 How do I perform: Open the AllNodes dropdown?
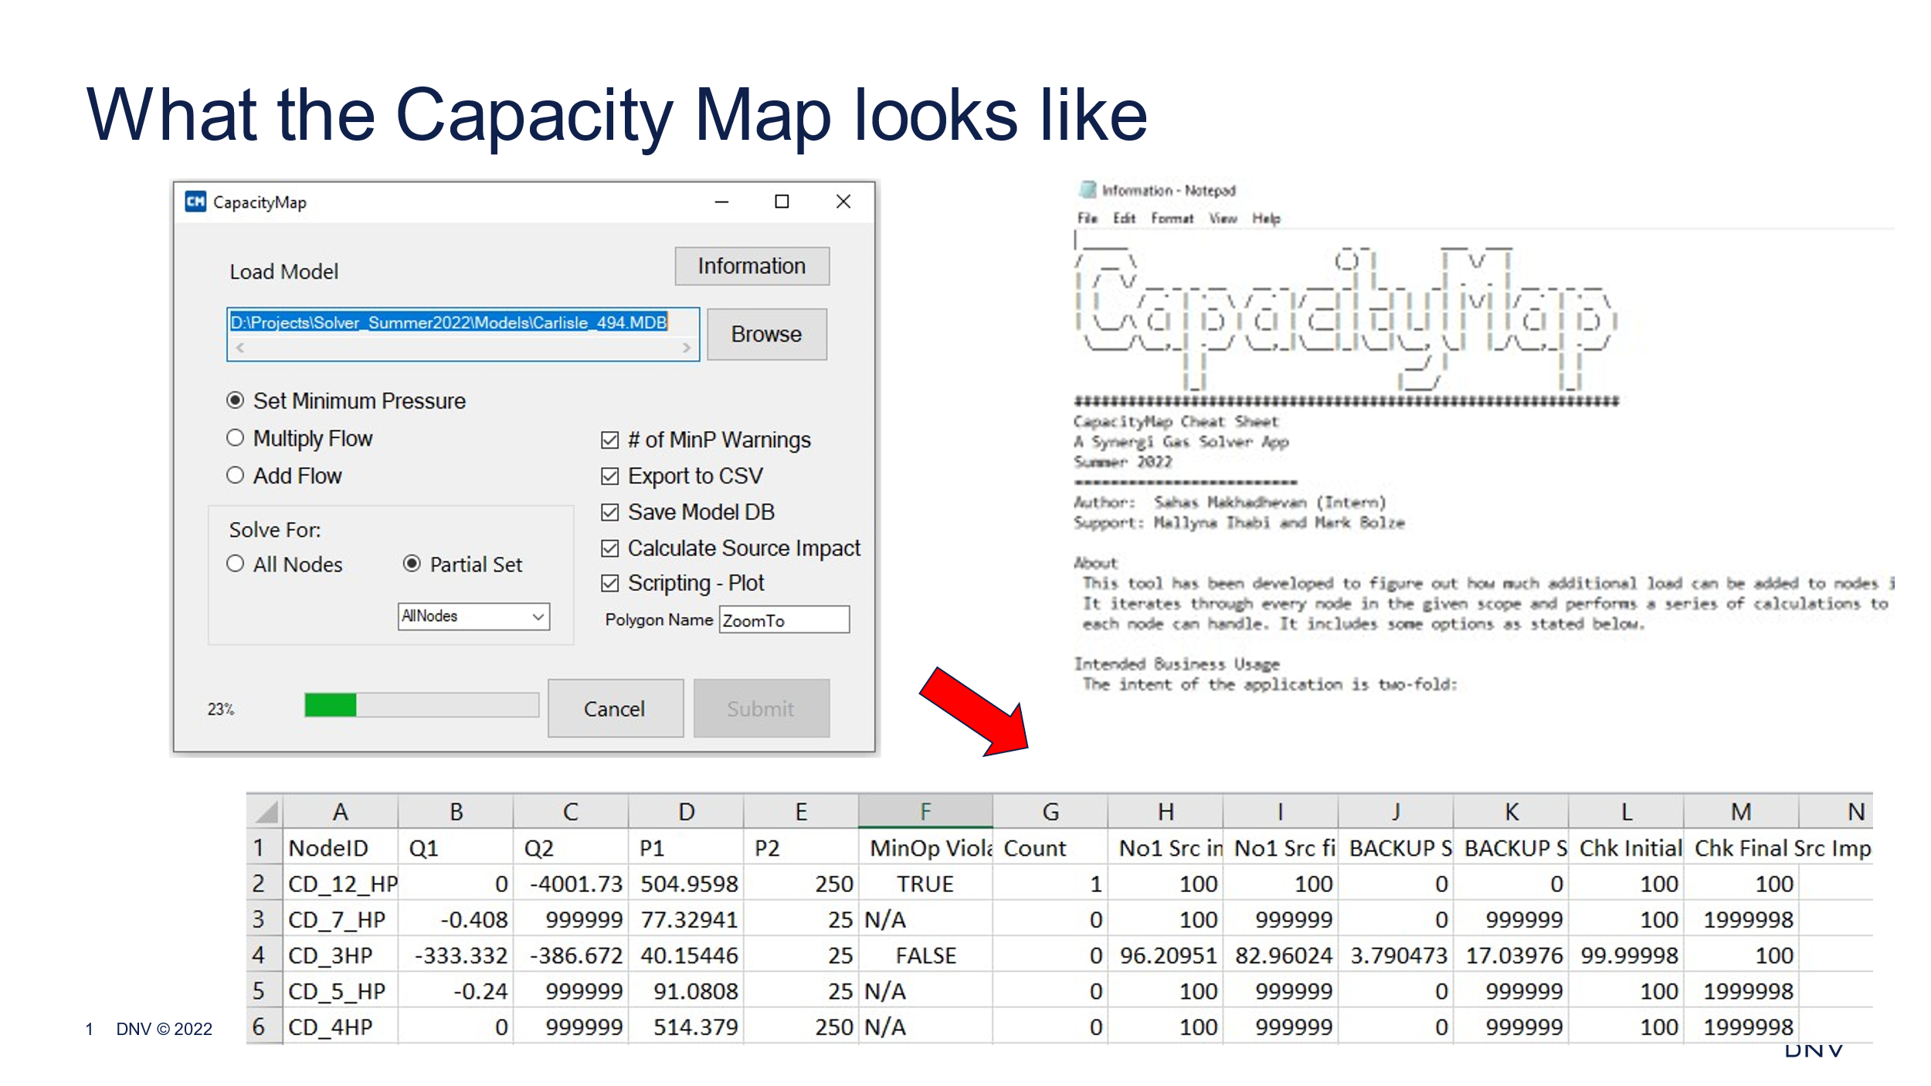click(473, 616)
